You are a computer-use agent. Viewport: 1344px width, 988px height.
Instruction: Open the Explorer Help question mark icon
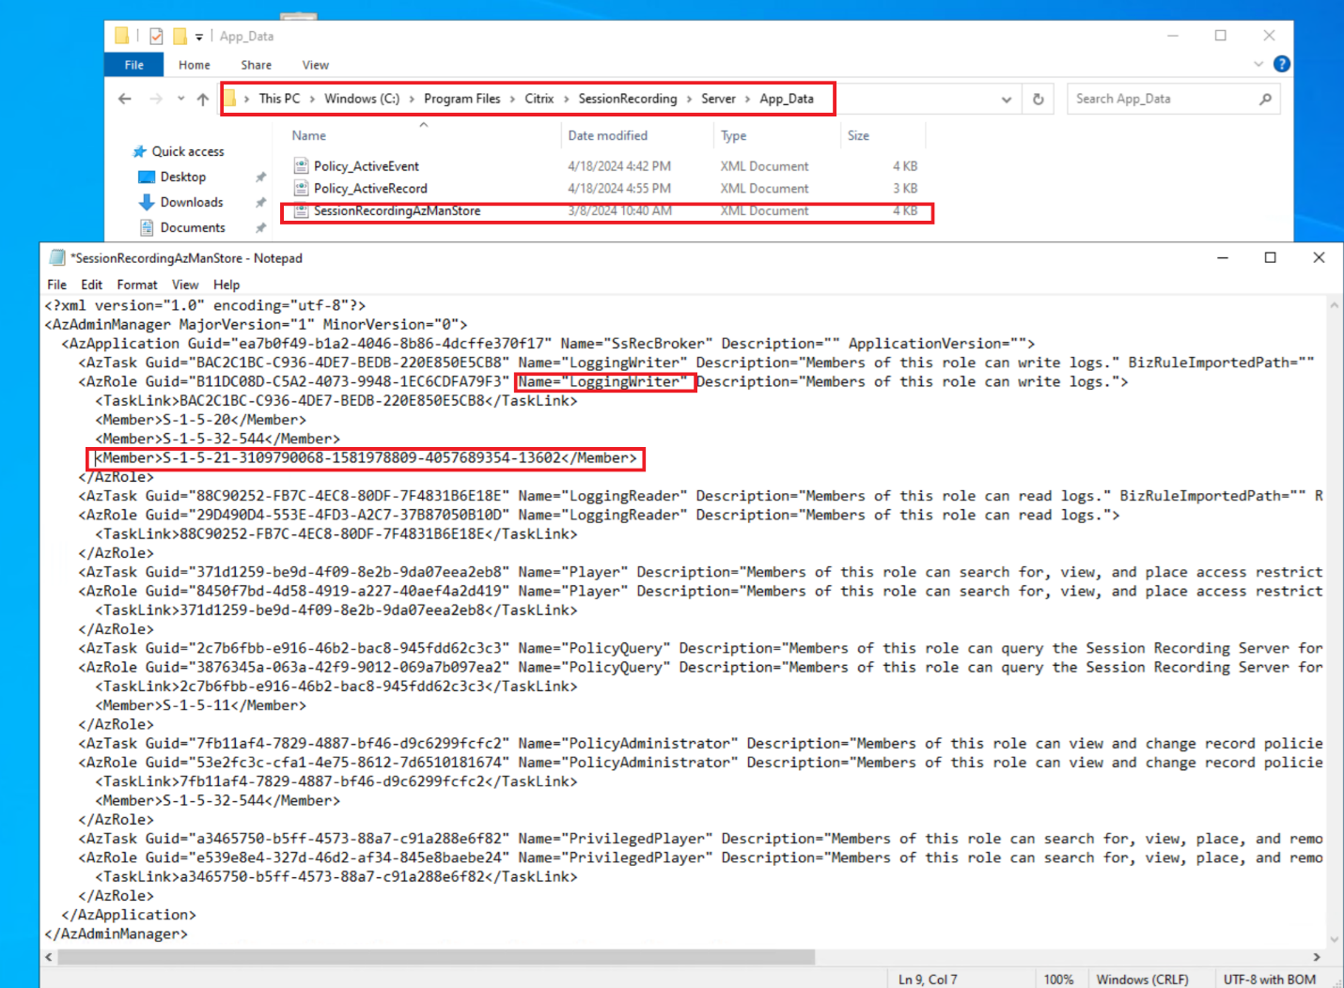pos(1281,64)
